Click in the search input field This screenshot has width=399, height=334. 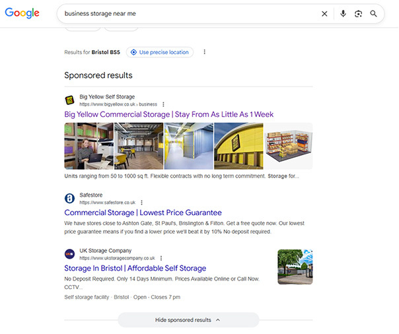pyautogui.click(x=185, y=14)
